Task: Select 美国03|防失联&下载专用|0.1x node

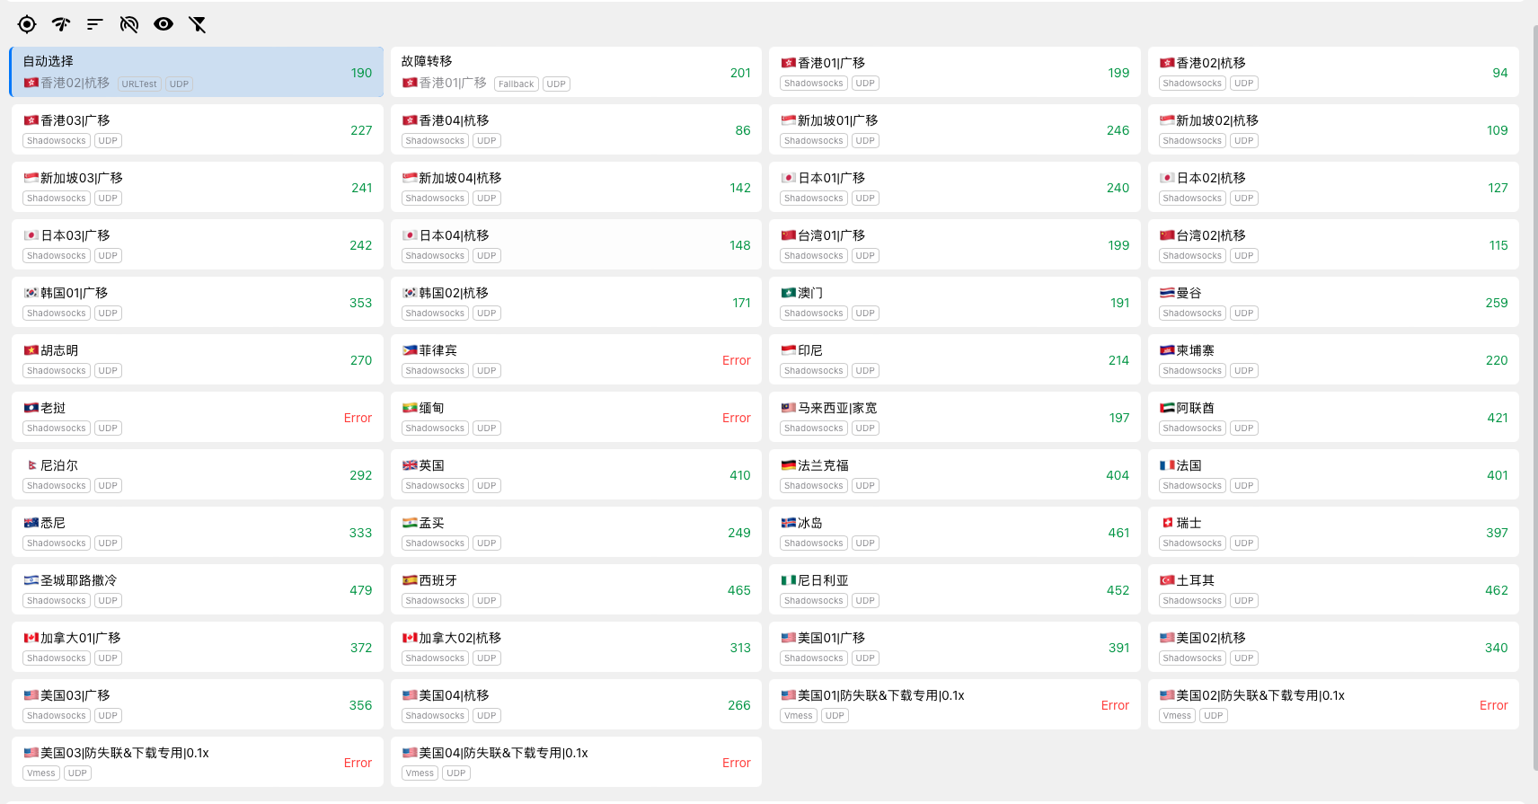Action: (x=197, y=762)
